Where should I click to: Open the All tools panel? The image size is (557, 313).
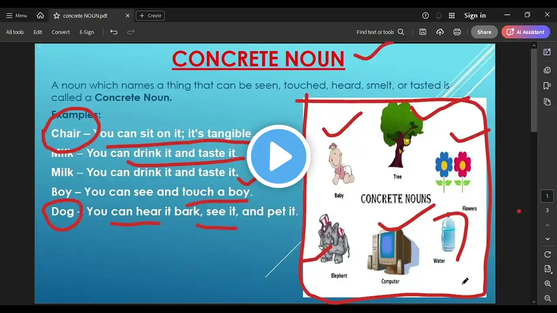[15, 32]
